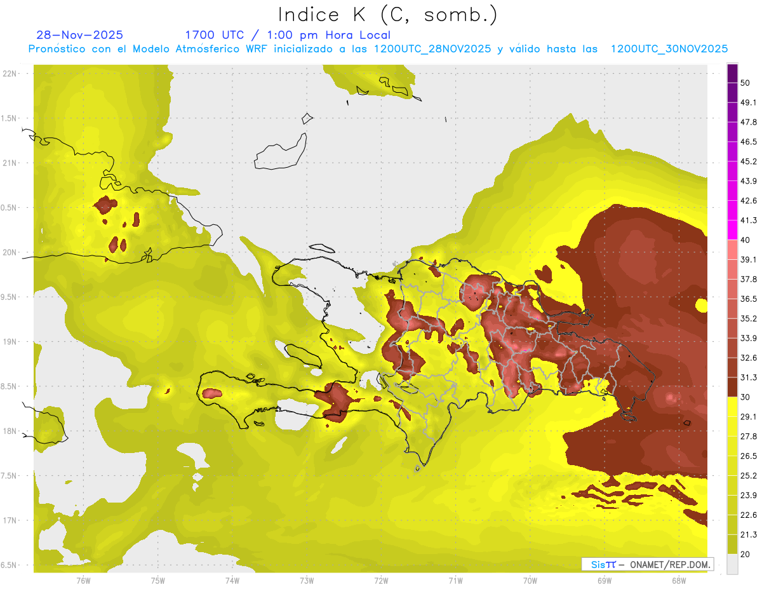Click the colorbar value "26.5"
Viewport: 762px width, 589px height.
click(749, 456)
